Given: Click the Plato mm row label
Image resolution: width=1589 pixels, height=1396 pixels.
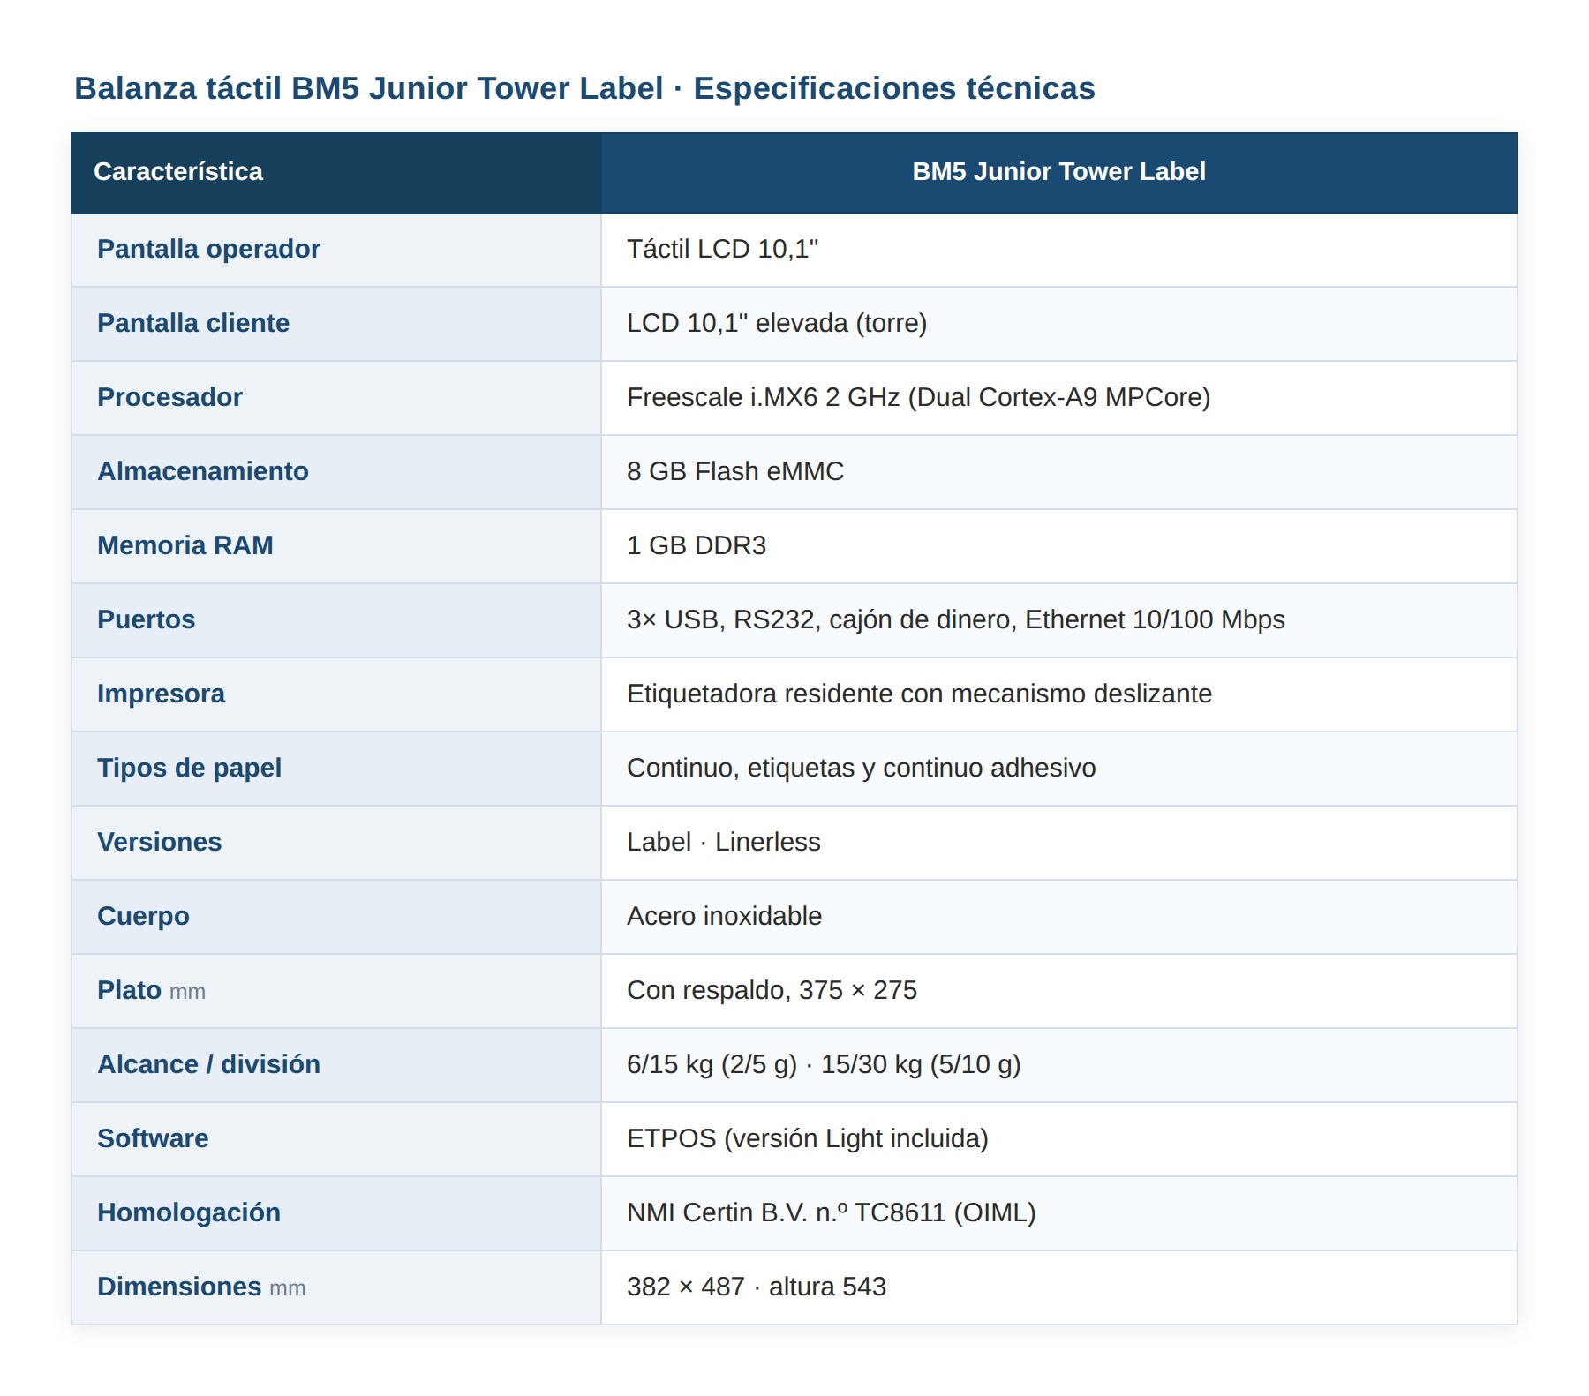Looking at the screenshot, I should click(x=151, y=990).
